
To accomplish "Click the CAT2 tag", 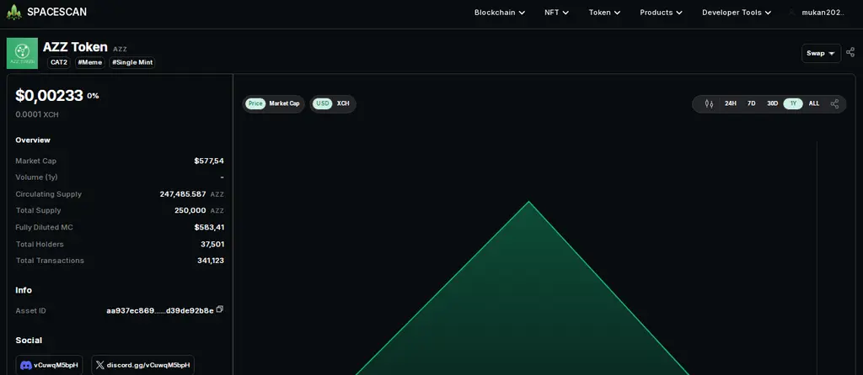I will coord(59,62).
